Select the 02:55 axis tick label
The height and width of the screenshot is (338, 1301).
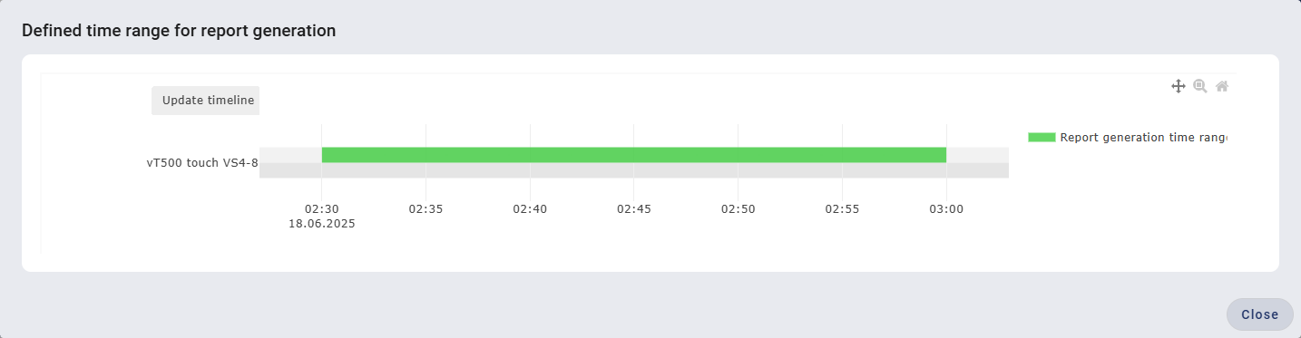coord(842,208)
